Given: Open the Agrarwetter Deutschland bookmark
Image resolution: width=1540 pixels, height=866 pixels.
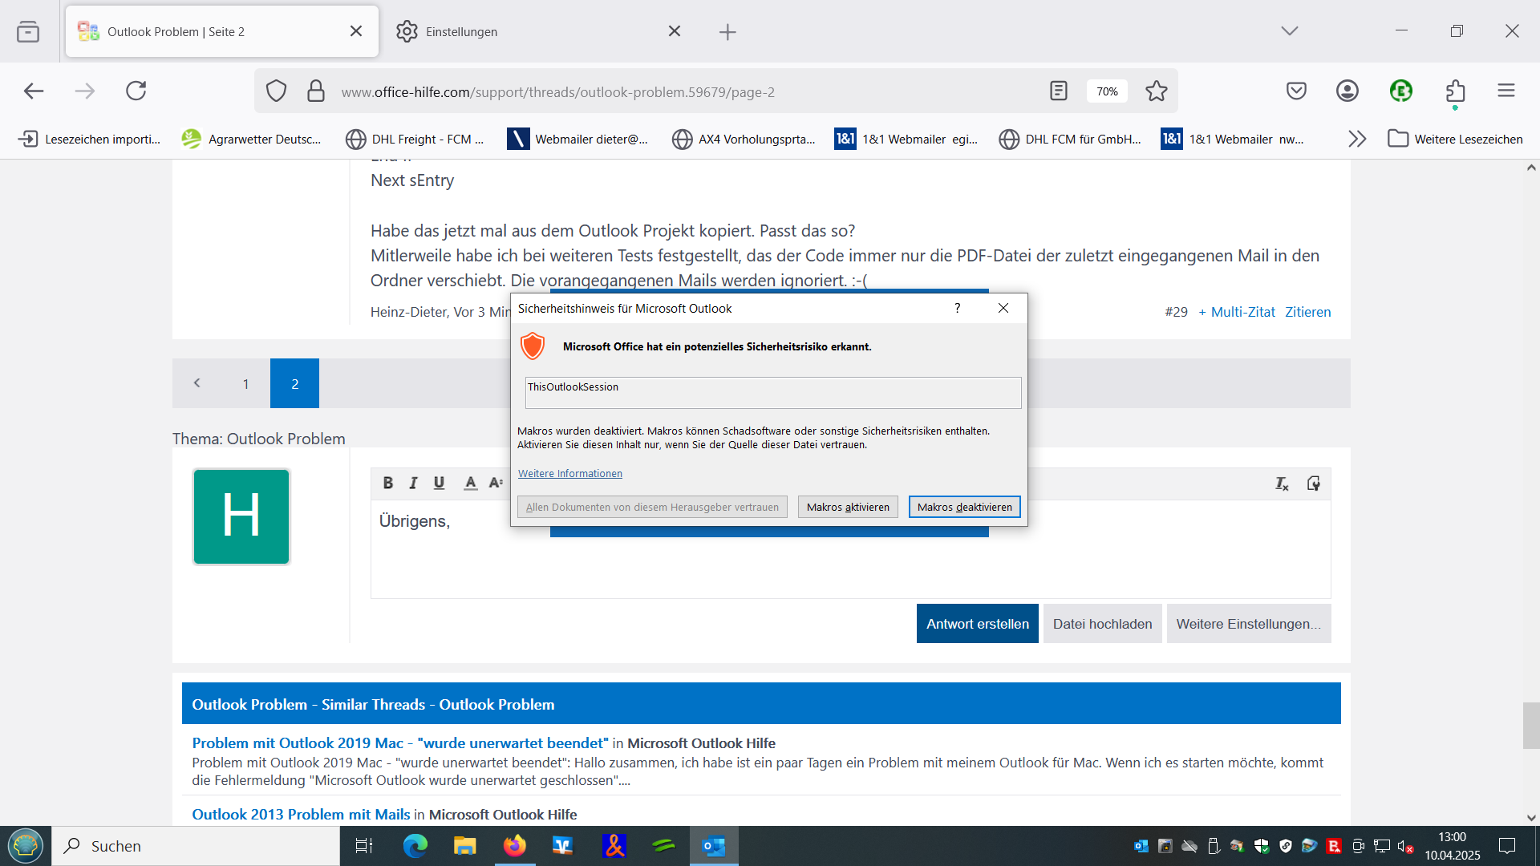Looking at the screenshot, I should pyautogui.click(x=251, y=139).
